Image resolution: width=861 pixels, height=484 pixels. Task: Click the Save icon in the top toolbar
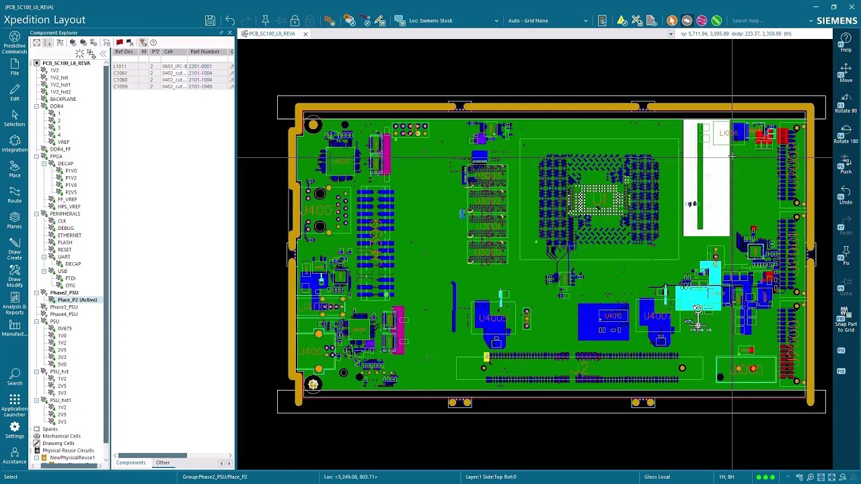[211, 20]
